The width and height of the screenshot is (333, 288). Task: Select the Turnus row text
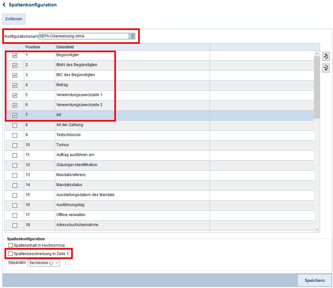click(62, 144)
